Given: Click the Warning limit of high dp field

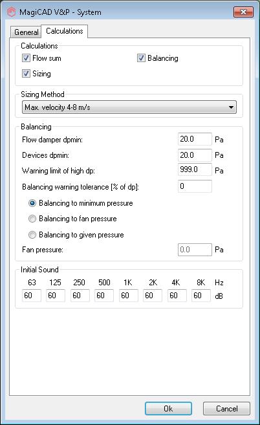Looking at the screenshot, I should click(195, 169).
